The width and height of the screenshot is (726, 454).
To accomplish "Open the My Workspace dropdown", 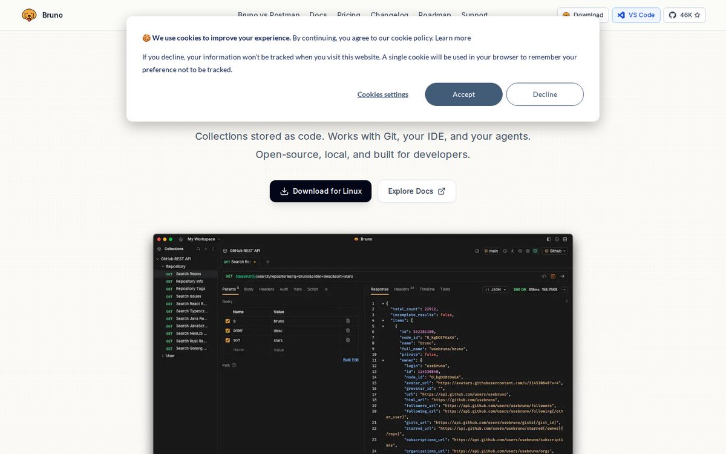I will tap(204, 239).
